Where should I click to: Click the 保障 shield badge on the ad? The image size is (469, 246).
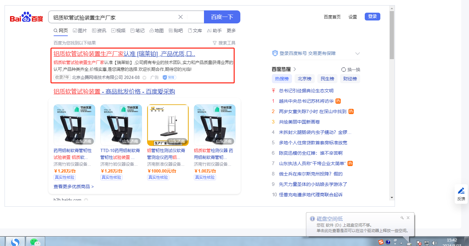tap(169, 77)
